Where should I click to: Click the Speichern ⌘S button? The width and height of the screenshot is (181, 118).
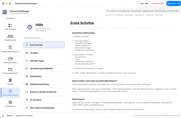[x=174, y=3]
